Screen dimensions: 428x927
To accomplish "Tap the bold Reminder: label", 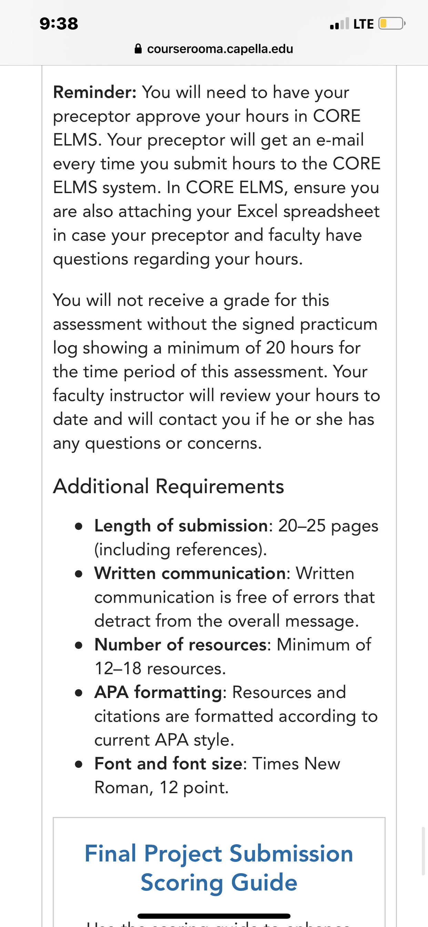I will 94,92.
